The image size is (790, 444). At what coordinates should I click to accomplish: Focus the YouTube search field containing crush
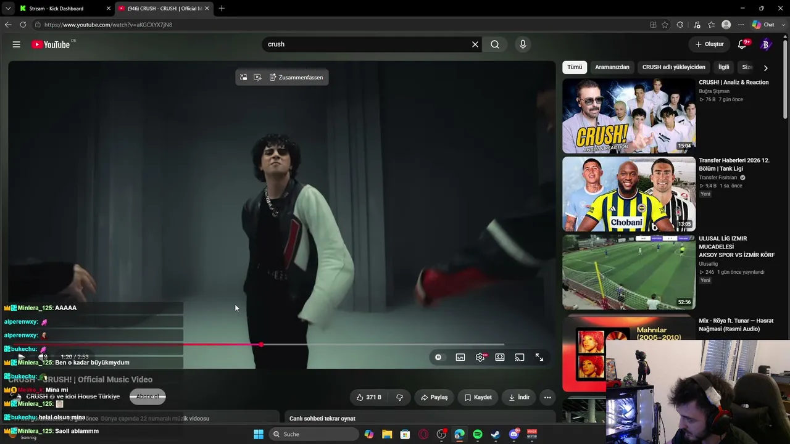pyautogui.click(x=367, y=44)
